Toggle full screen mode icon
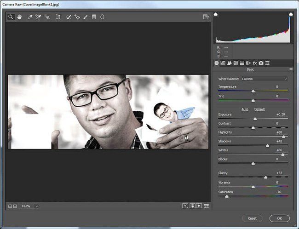299x229 pixels. [x=206, y=17]
